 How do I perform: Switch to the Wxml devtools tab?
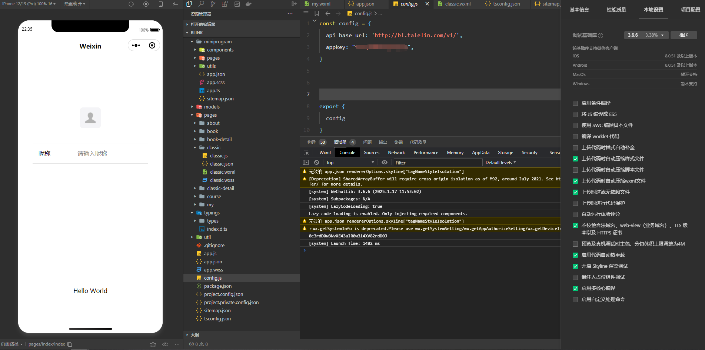[x=325, y=153]
